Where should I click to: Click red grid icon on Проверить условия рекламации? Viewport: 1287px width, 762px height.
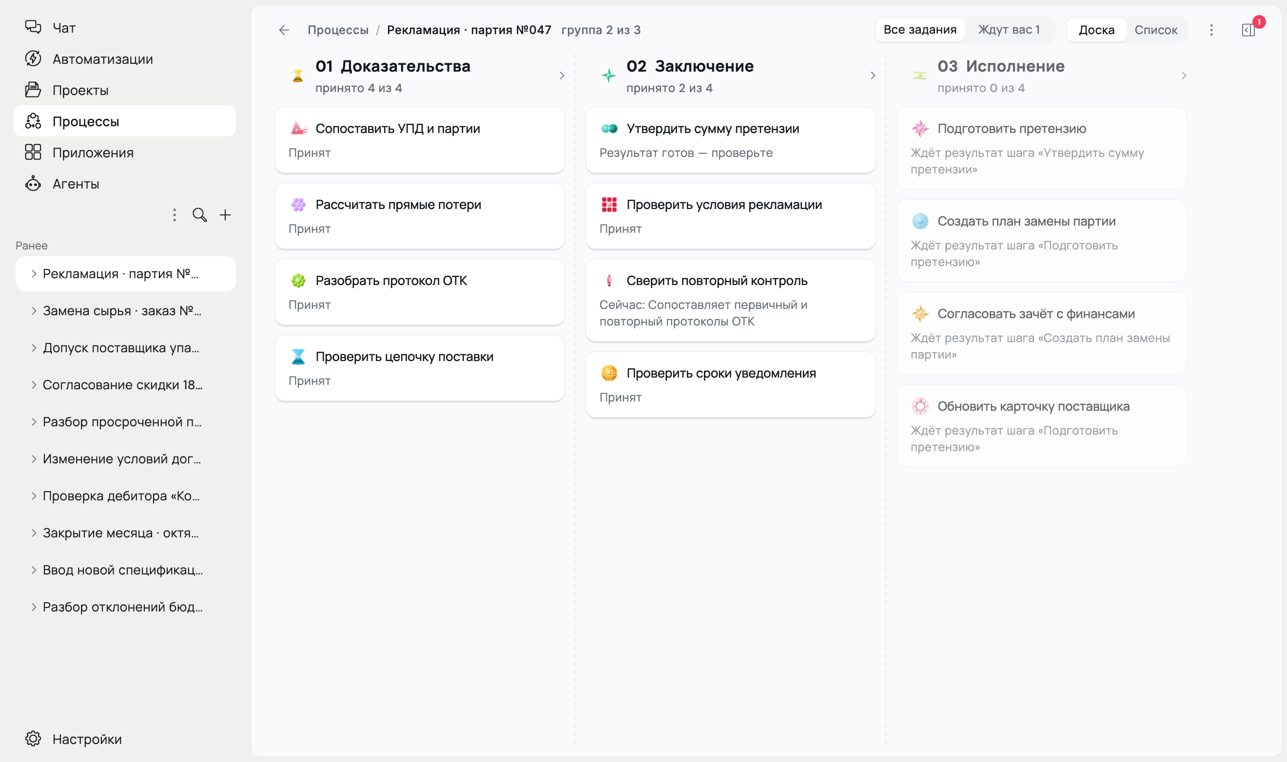(609, 204)
